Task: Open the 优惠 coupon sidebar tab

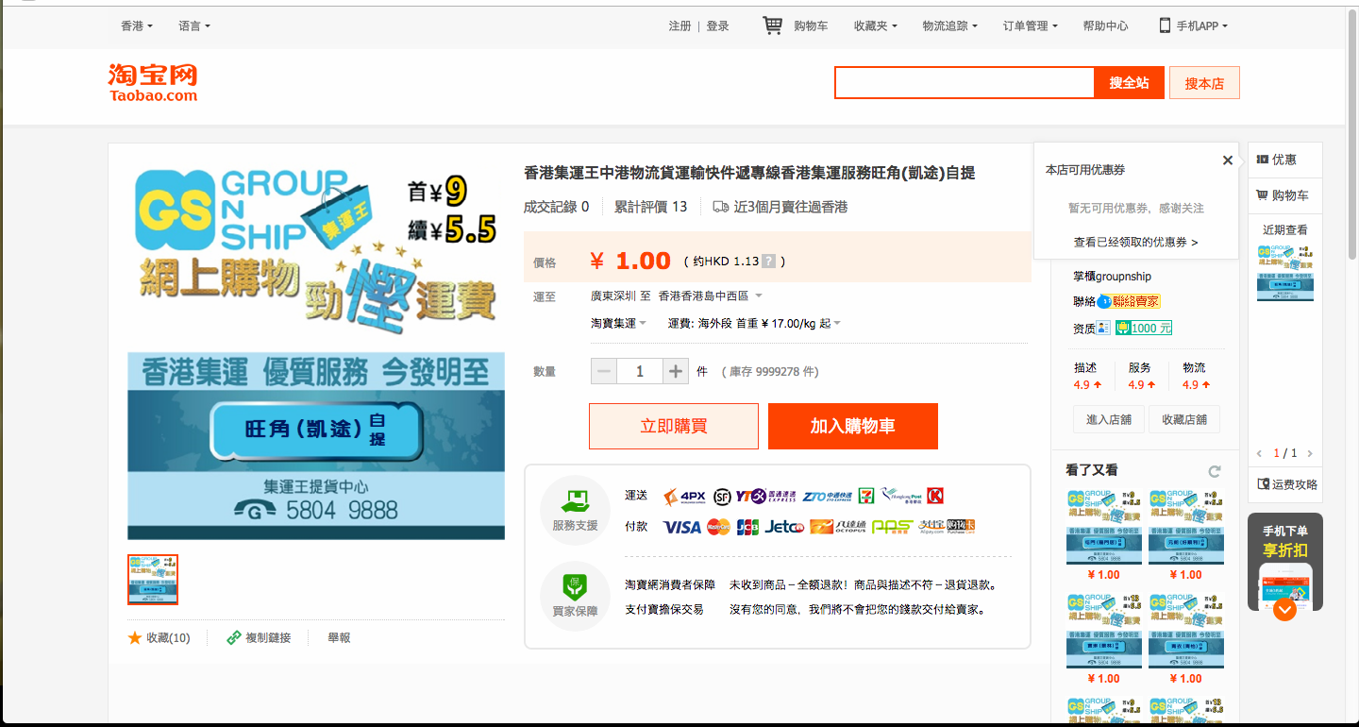Action: [x=1284, y=160]
